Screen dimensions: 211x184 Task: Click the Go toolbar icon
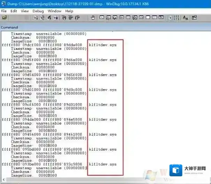point(35,18)
